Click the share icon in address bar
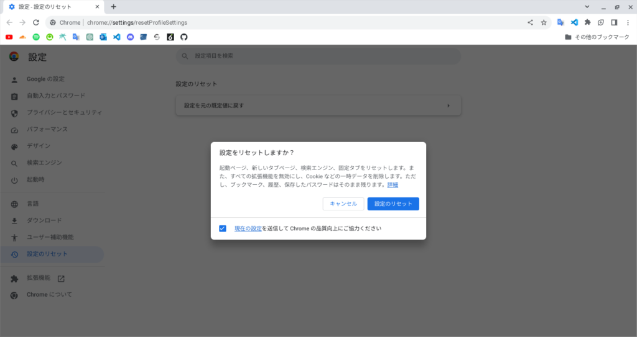 click(530, 22)
